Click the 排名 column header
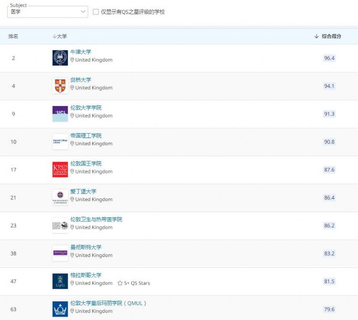 (13, 36)
